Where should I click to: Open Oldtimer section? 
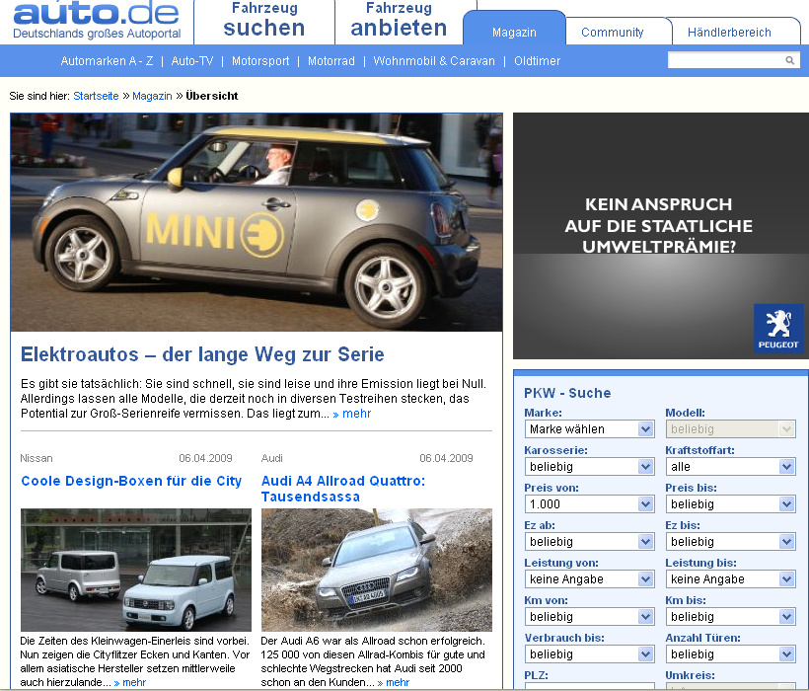[537, 61]
